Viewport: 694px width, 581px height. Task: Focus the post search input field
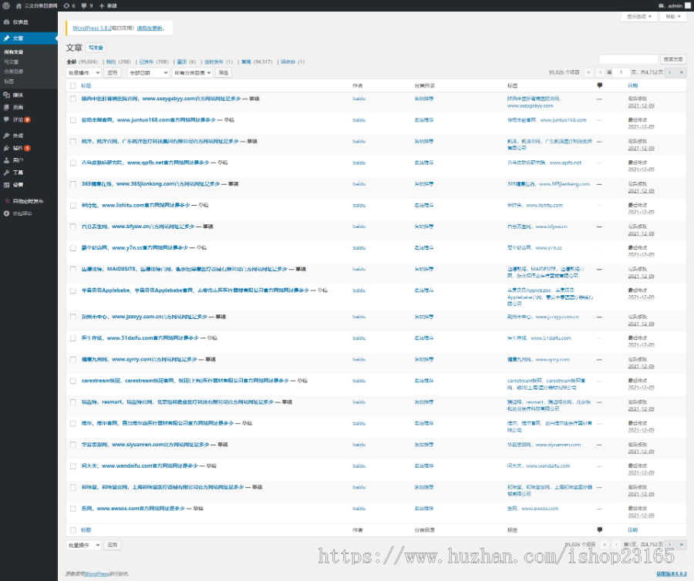click(628, 59)
